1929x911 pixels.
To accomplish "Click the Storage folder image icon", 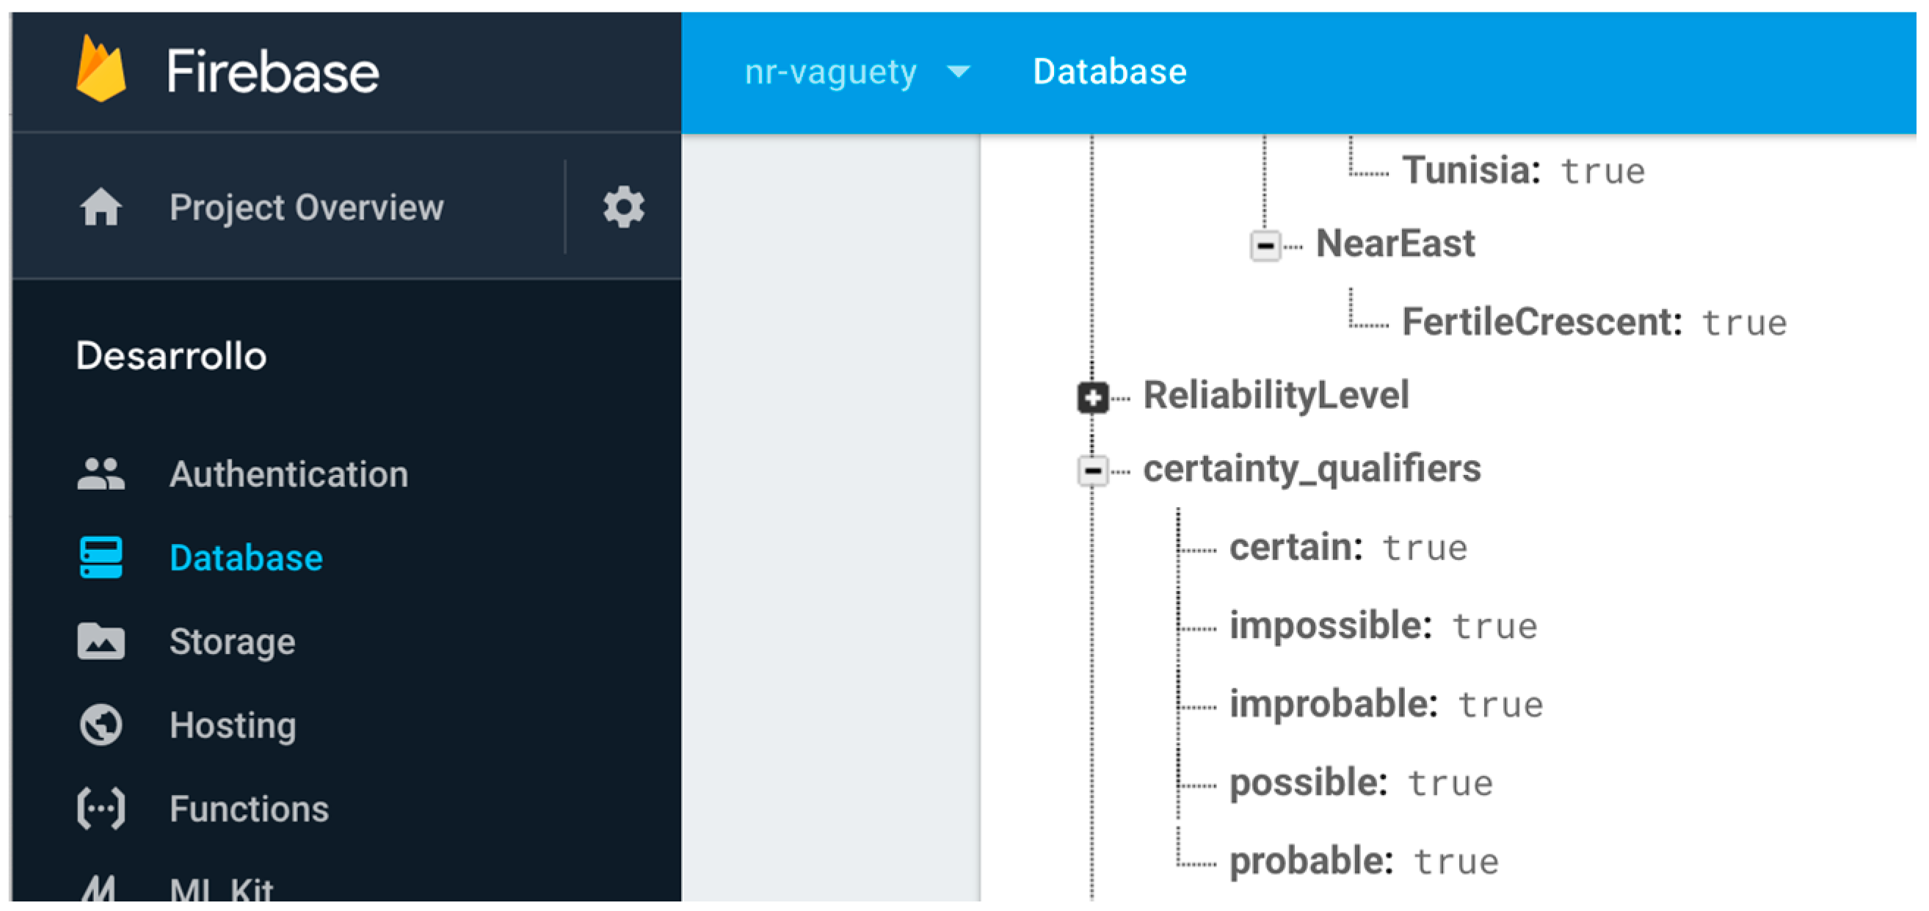I will tap(101, 642).
